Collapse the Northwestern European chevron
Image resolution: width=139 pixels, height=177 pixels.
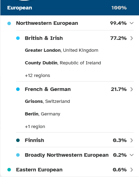132,23
